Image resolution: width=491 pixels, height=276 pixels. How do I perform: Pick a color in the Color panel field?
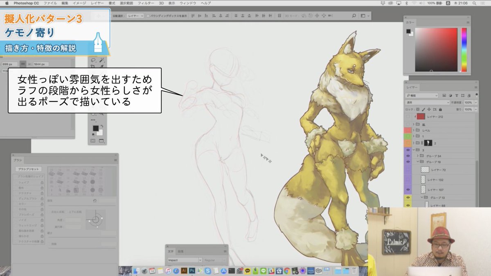click(436, 50)
